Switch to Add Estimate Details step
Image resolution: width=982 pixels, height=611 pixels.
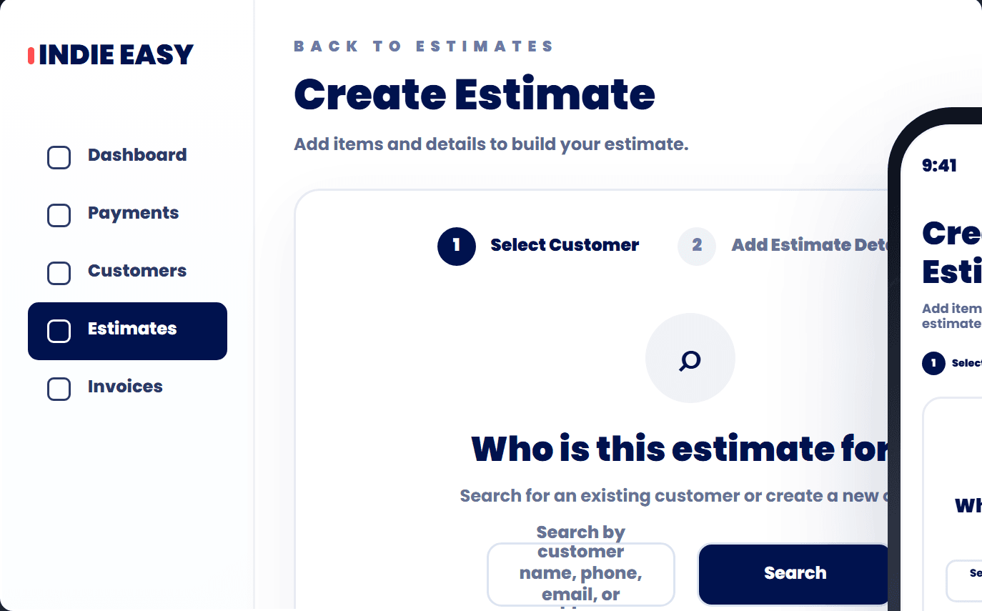pyautogui.click(x=810, y=245)
